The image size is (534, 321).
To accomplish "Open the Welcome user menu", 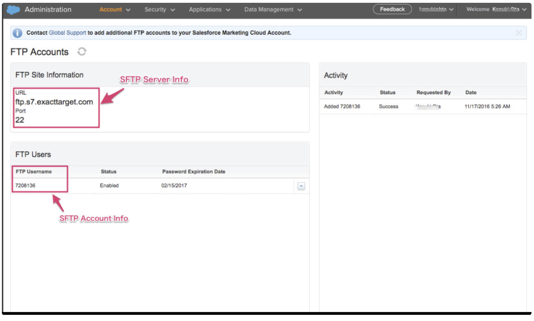I will pos(496,9).
